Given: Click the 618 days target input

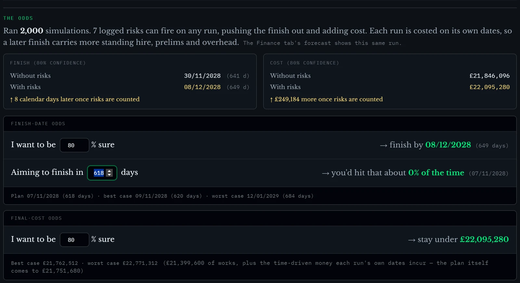Looking at the screenshot, I should 102,173.
